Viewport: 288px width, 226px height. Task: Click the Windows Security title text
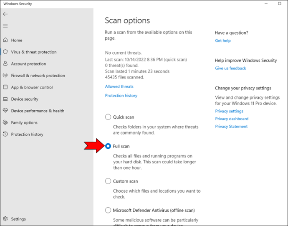pyautogui.click(x=18, y=4)
